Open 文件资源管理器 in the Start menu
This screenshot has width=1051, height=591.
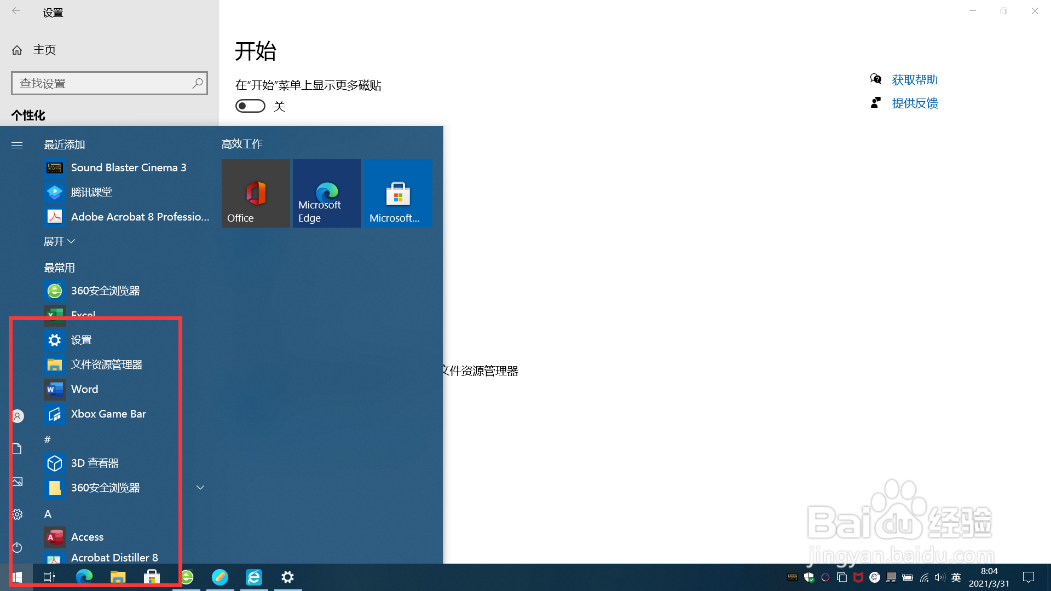point(107,364)
